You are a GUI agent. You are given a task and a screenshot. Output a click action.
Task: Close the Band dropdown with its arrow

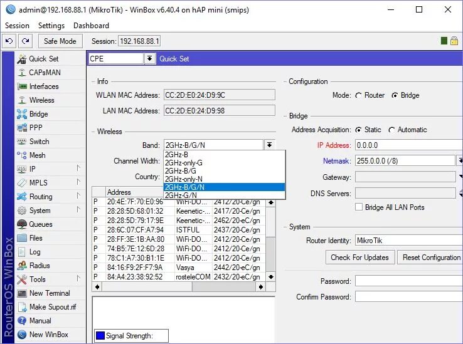(269, 145)
